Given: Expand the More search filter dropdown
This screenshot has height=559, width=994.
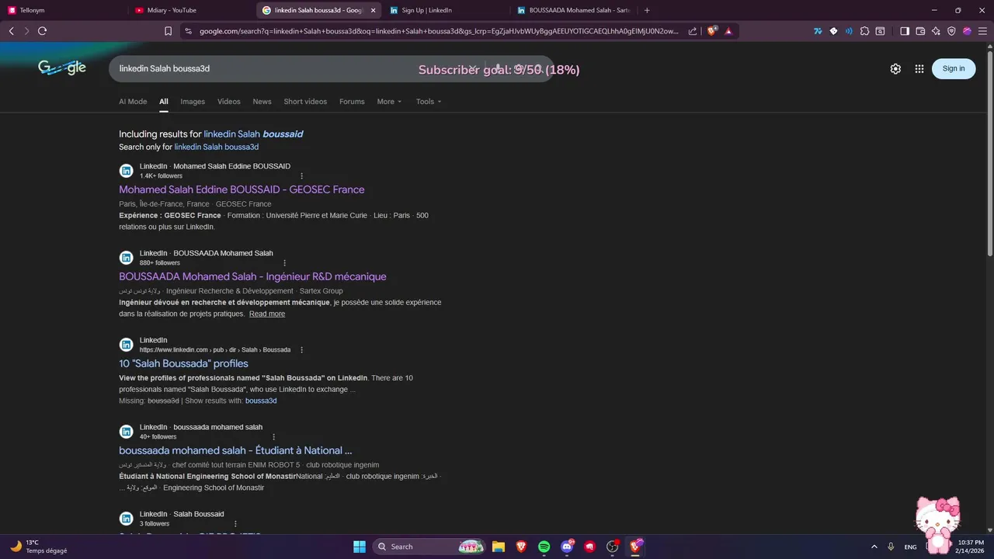Looking at the screenshot, I should pyautogui.click(x=390, y=102).
